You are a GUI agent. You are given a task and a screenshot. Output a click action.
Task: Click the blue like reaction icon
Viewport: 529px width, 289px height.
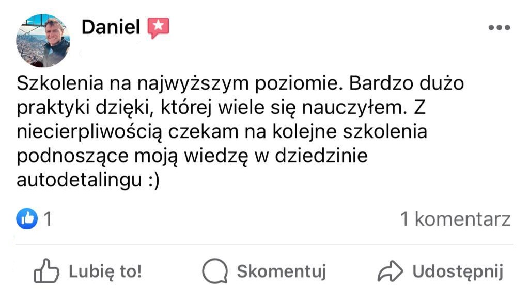[x=27, y=219]
